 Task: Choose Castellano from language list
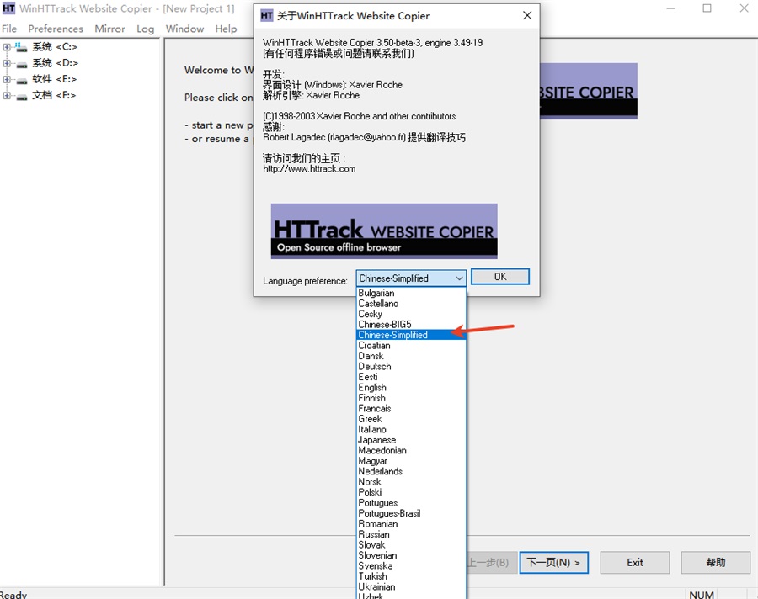click(411, 304)
